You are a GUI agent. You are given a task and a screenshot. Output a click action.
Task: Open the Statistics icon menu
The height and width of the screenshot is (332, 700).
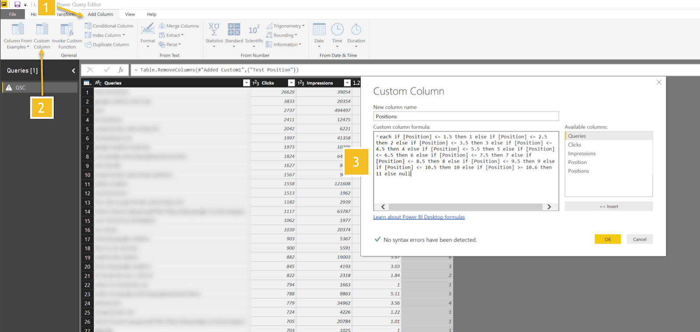click(214, 30)
